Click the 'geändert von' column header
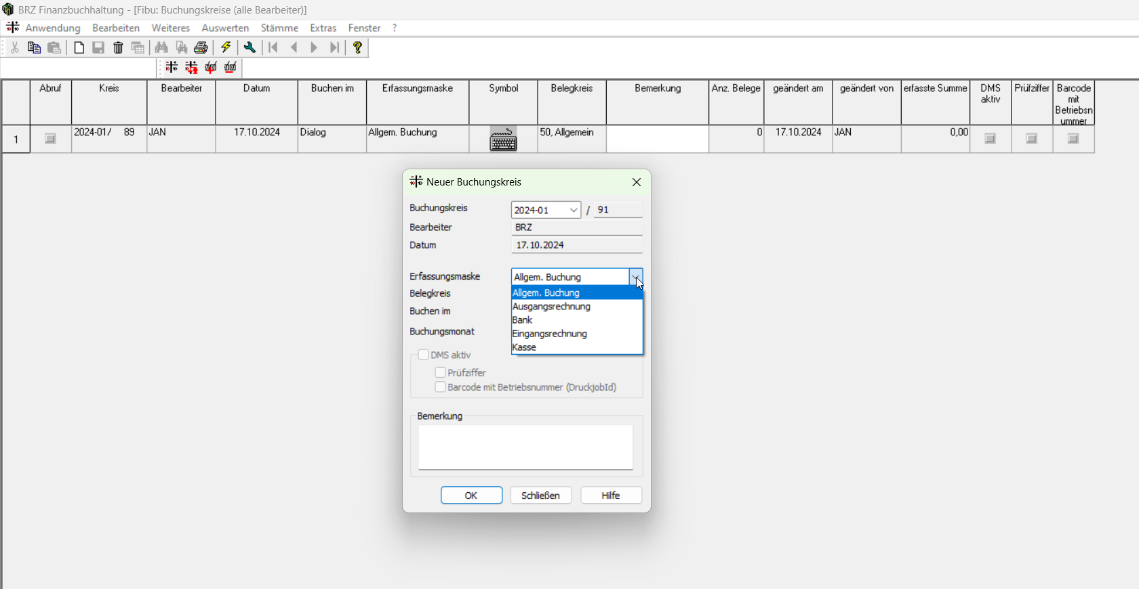The width and height of the screenshot is (1139, 589). (867, 103)
